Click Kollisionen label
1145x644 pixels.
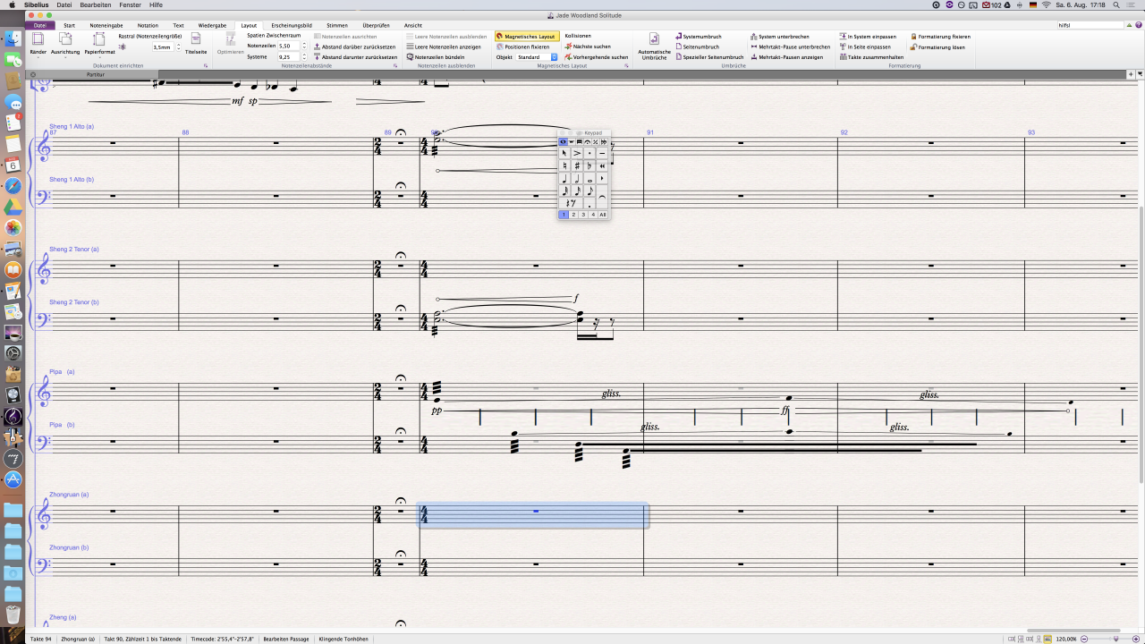(578, 37)
